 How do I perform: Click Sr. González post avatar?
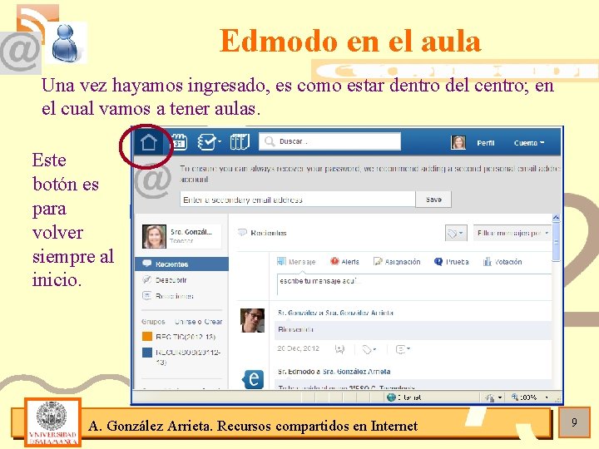pyautogui.click(x=252, y=320)
